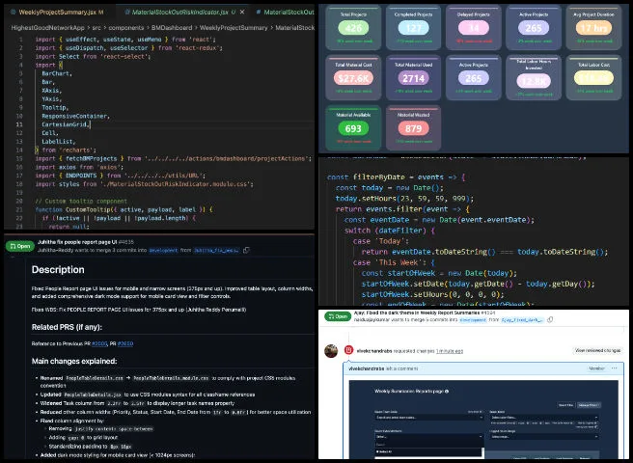The image size is (633, 463).
Task: Click the View reviewed changes button
Action: click(x=598, y=350)
